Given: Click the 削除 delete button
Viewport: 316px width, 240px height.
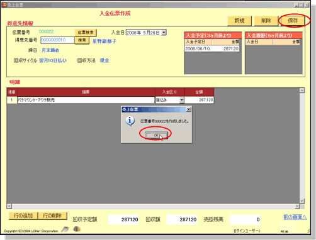Looking at the screenshot, I should pos(266,21).
